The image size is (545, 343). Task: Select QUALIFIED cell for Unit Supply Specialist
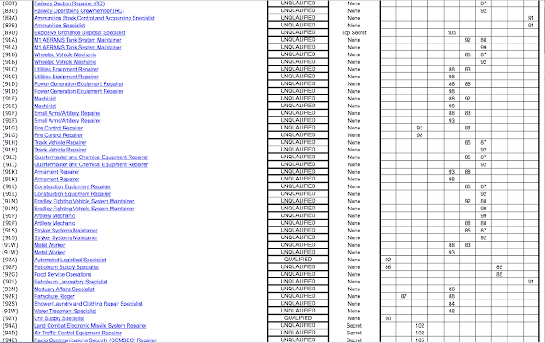298,318
